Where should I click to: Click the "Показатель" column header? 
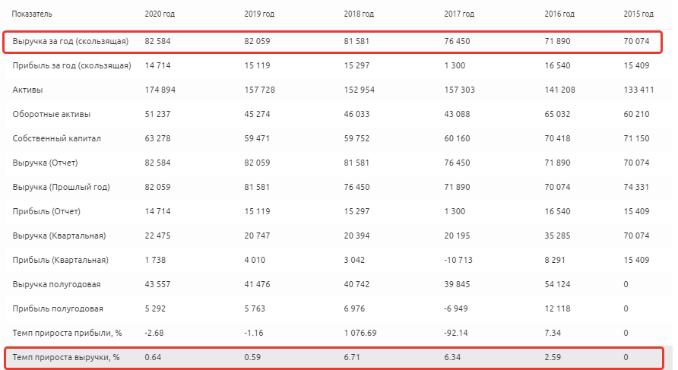(x=33, y=14)
